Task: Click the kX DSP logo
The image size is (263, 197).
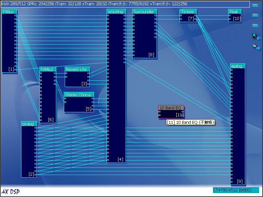Action: 11,191
